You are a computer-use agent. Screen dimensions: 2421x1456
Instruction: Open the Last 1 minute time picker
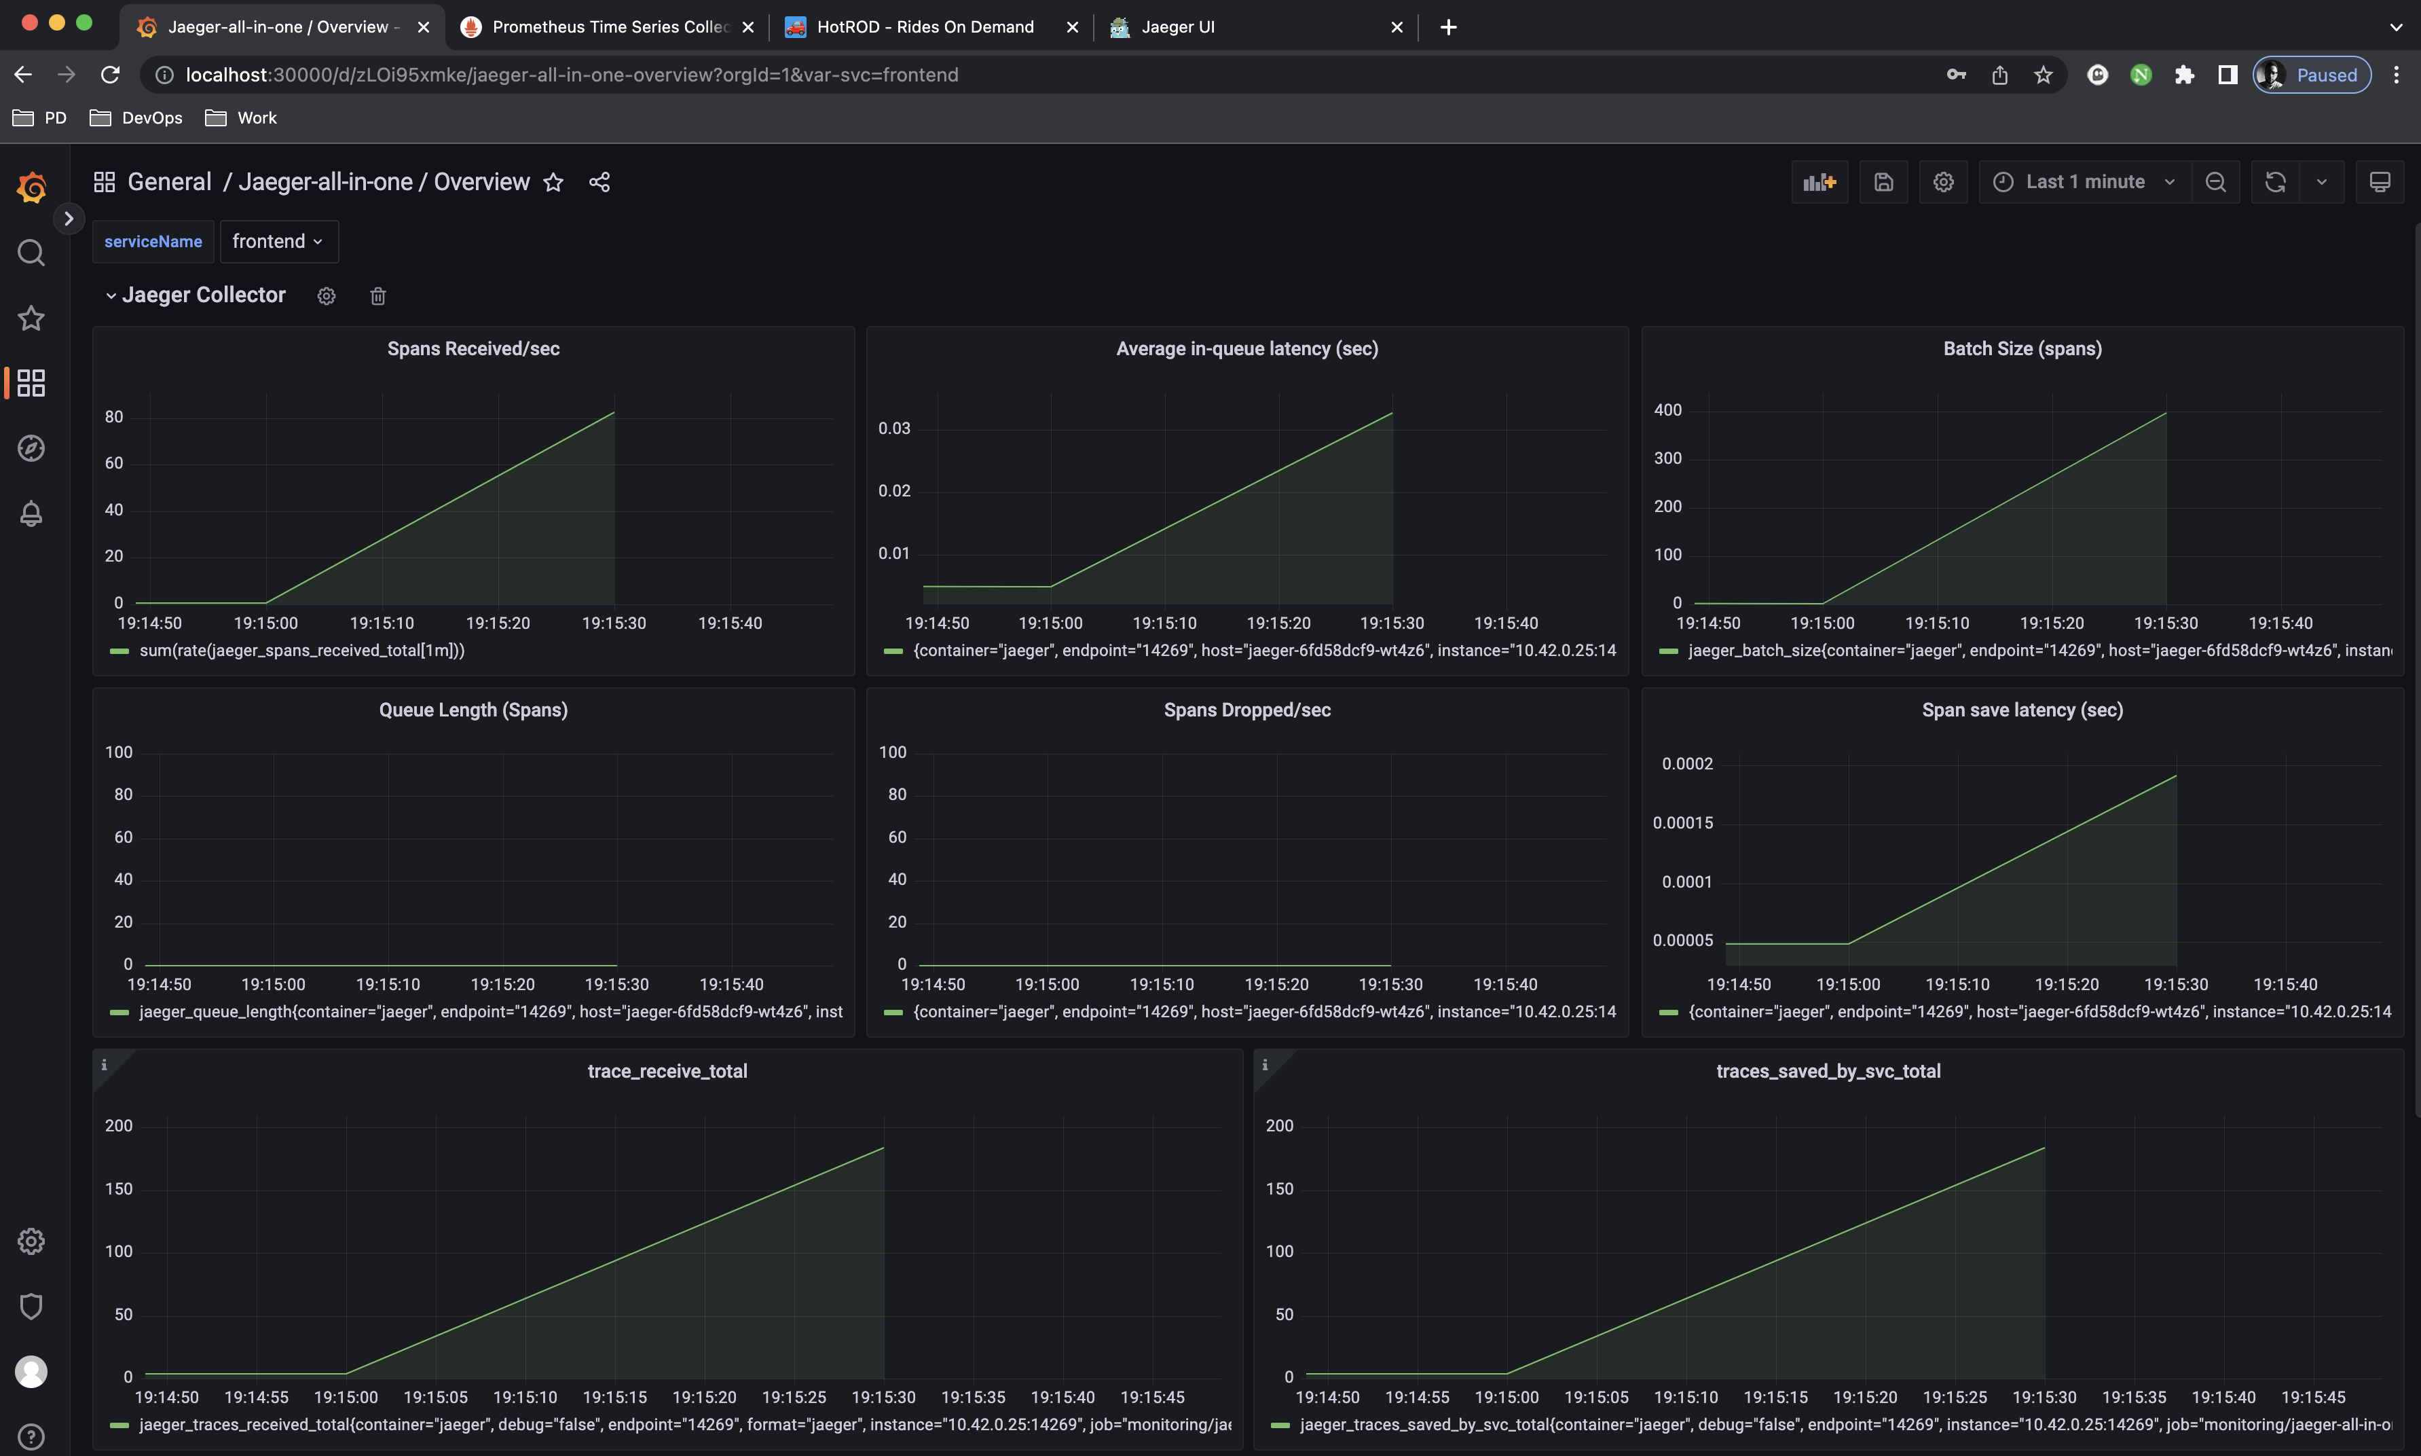click(x=2085, y=183)
